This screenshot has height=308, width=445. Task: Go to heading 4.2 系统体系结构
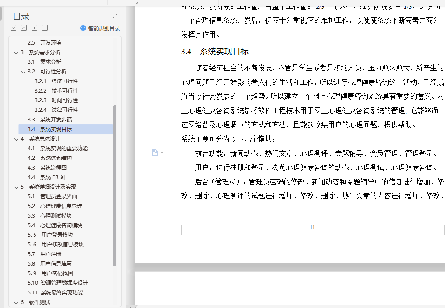pyautogui.click(x=50, y=158)
